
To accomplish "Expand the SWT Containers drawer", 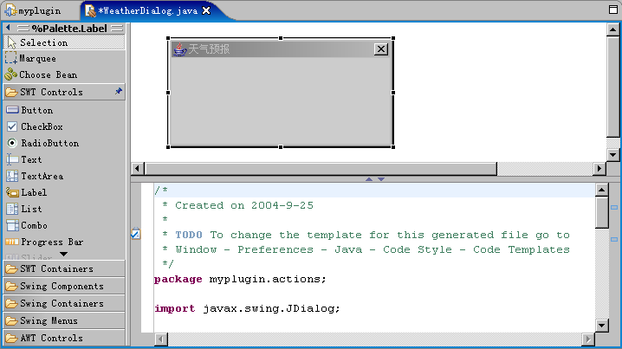I will coord(64,268).
